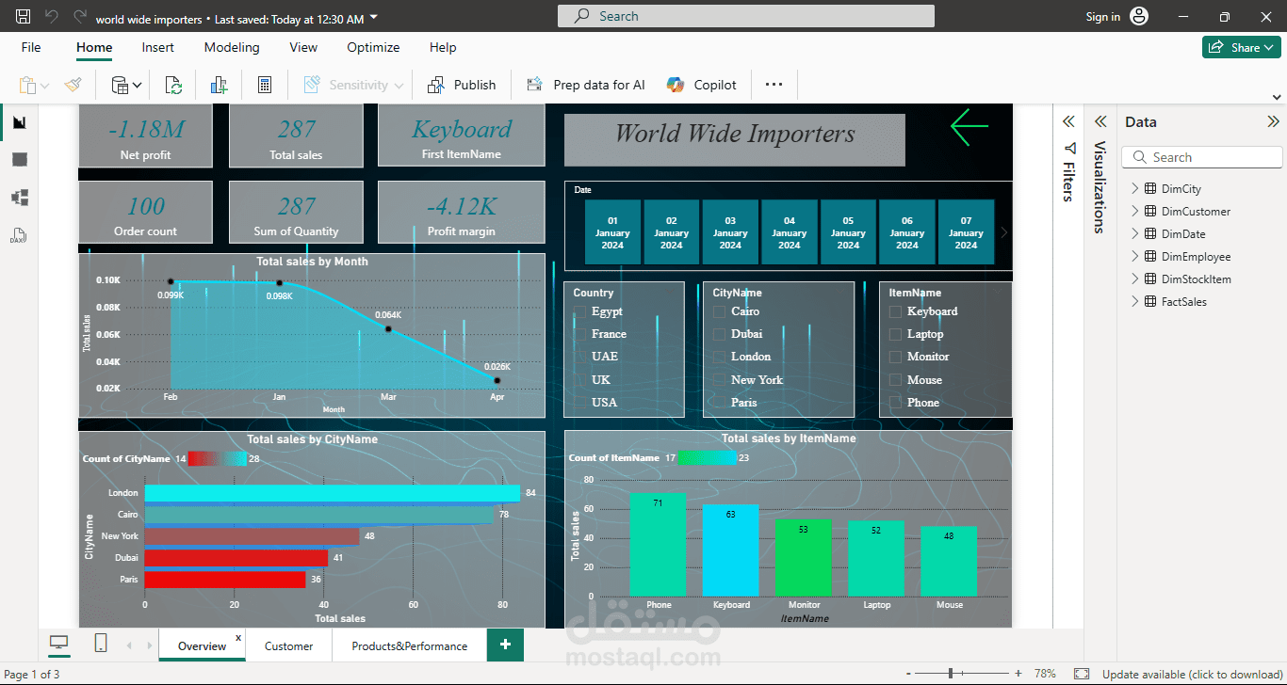Open the file name dropdown arrow
Viewport: 1287px width, 685px height.
(x=374, y=18)
